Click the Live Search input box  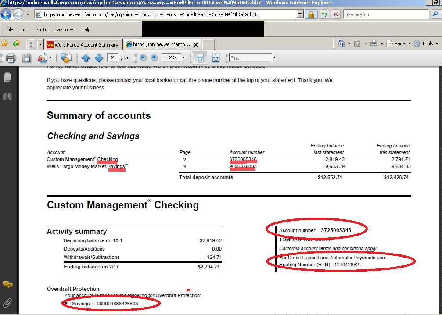tap(386, 14)
